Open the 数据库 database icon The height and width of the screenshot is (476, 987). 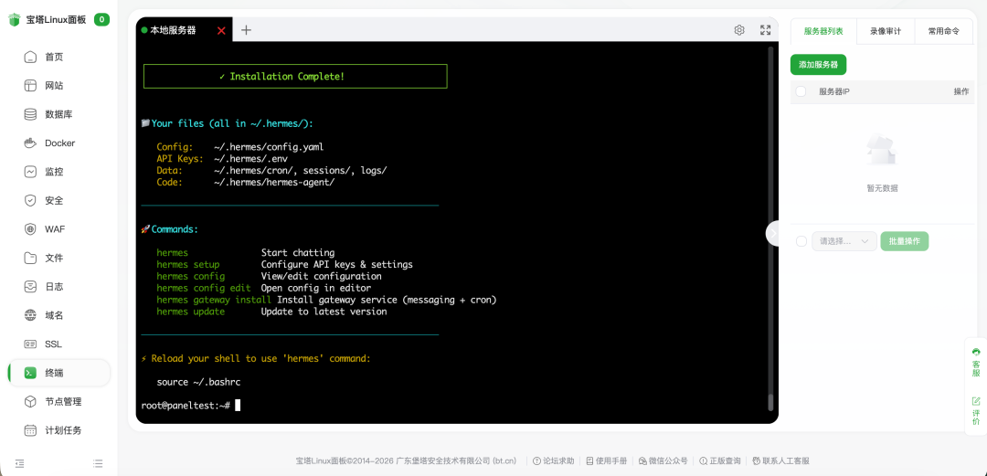(30, 114)
